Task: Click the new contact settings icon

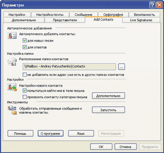Action: click(12, 87)
